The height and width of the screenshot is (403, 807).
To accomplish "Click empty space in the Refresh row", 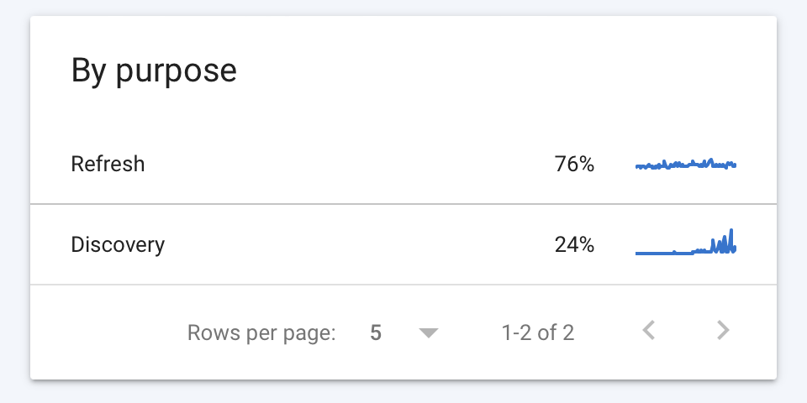I will pyautogui.click(x=350, y=165).
